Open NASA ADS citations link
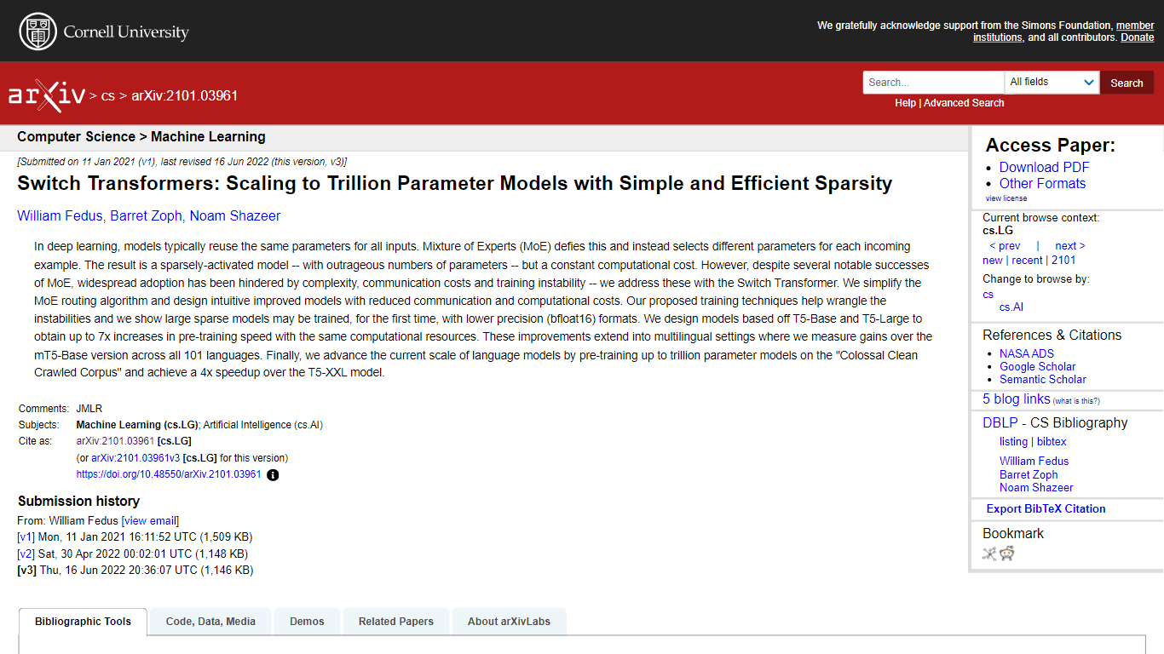 coord(1027,354)
